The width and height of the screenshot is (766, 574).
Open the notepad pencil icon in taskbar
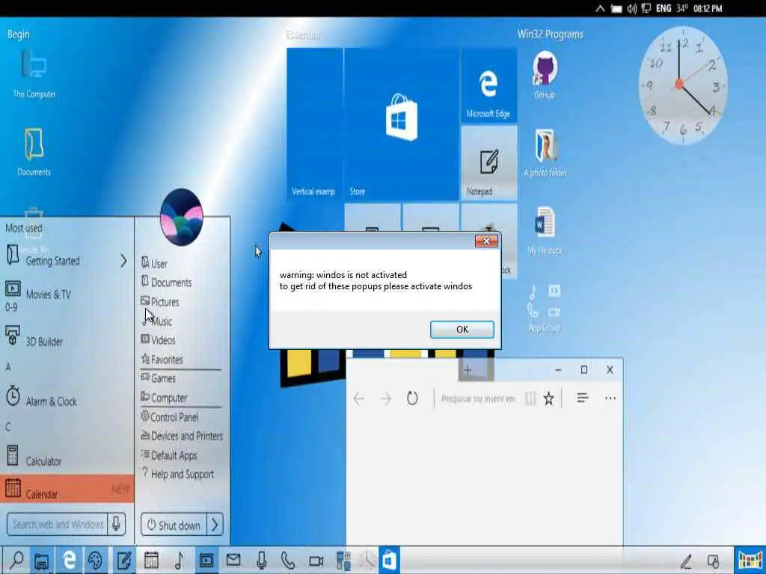click(x=123, y=560)
